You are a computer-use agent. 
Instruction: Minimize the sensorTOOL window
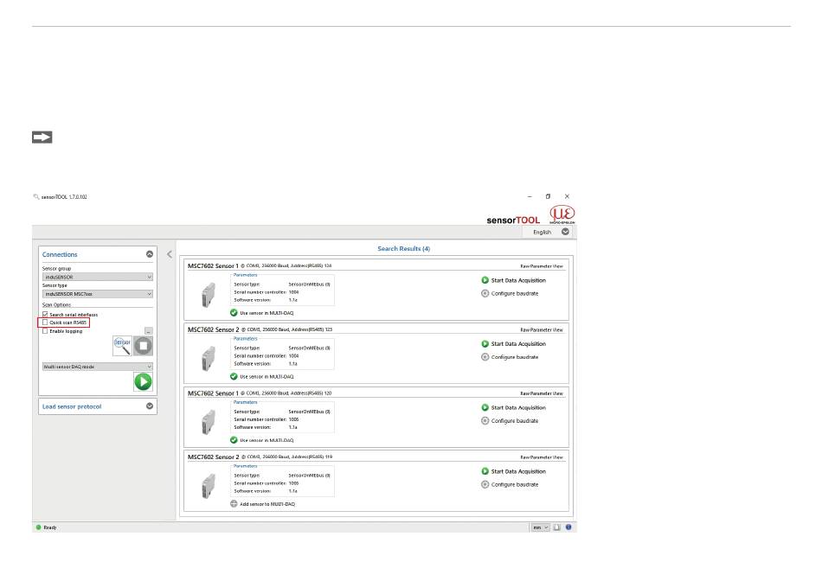click(x=530, y=196)
